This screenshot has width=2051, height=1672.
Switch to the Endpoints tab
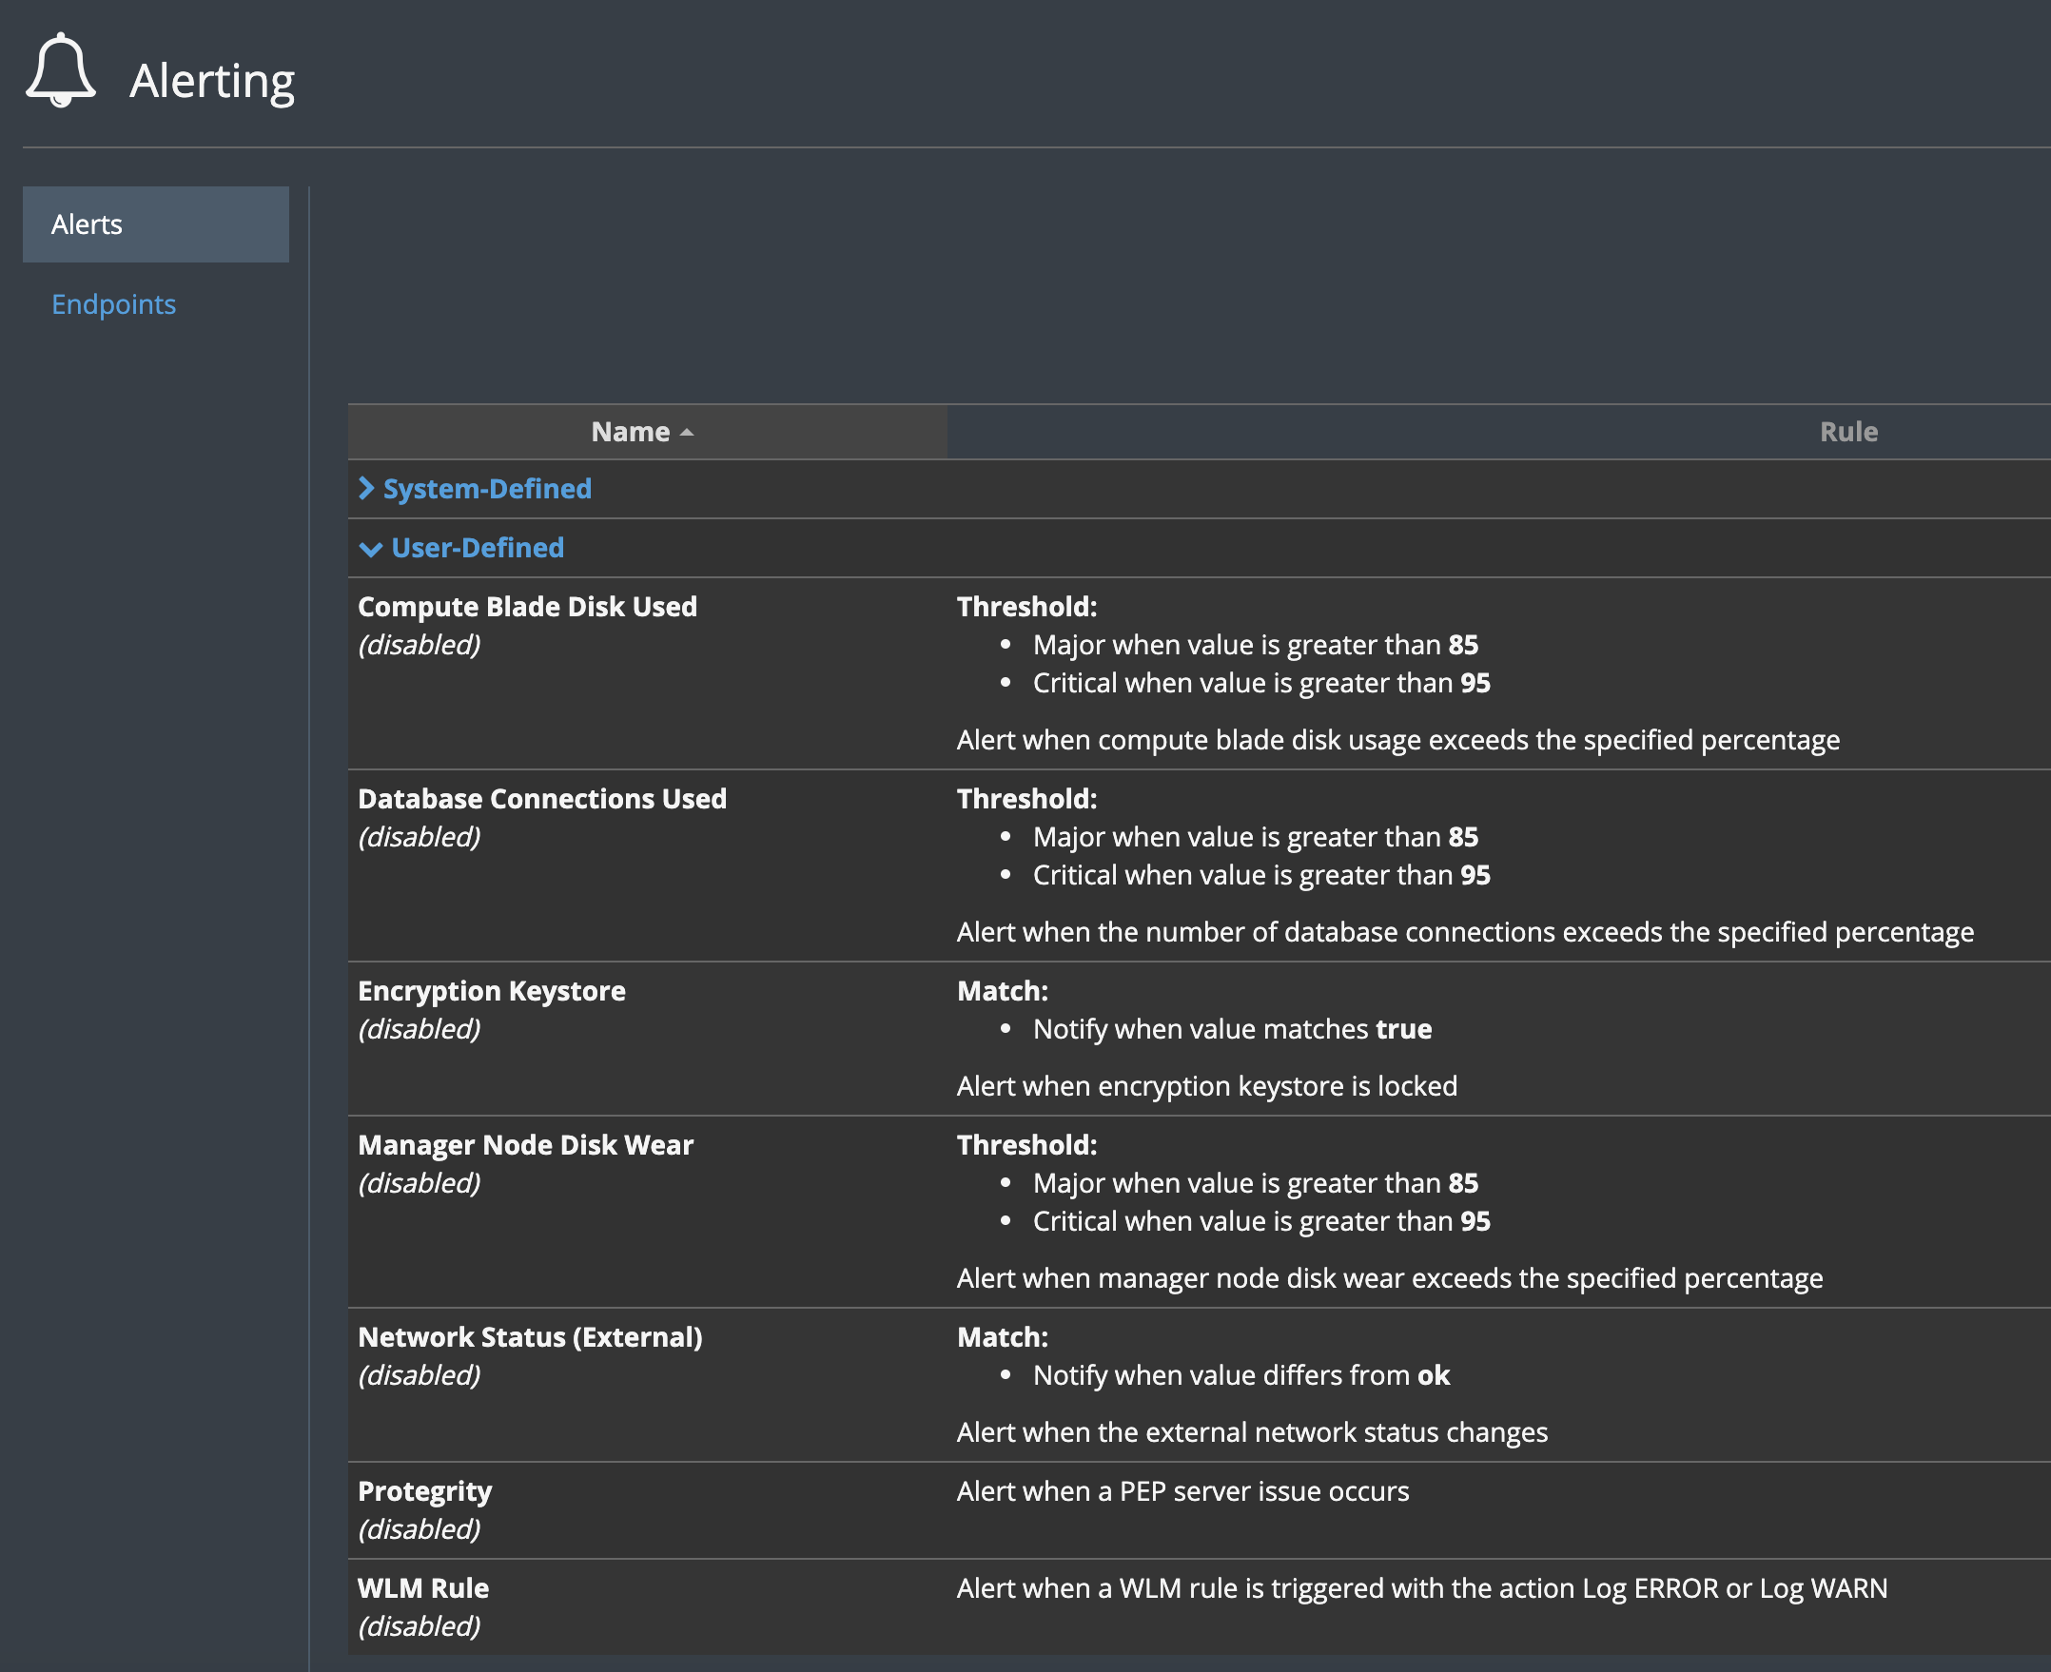coord(113,304)
